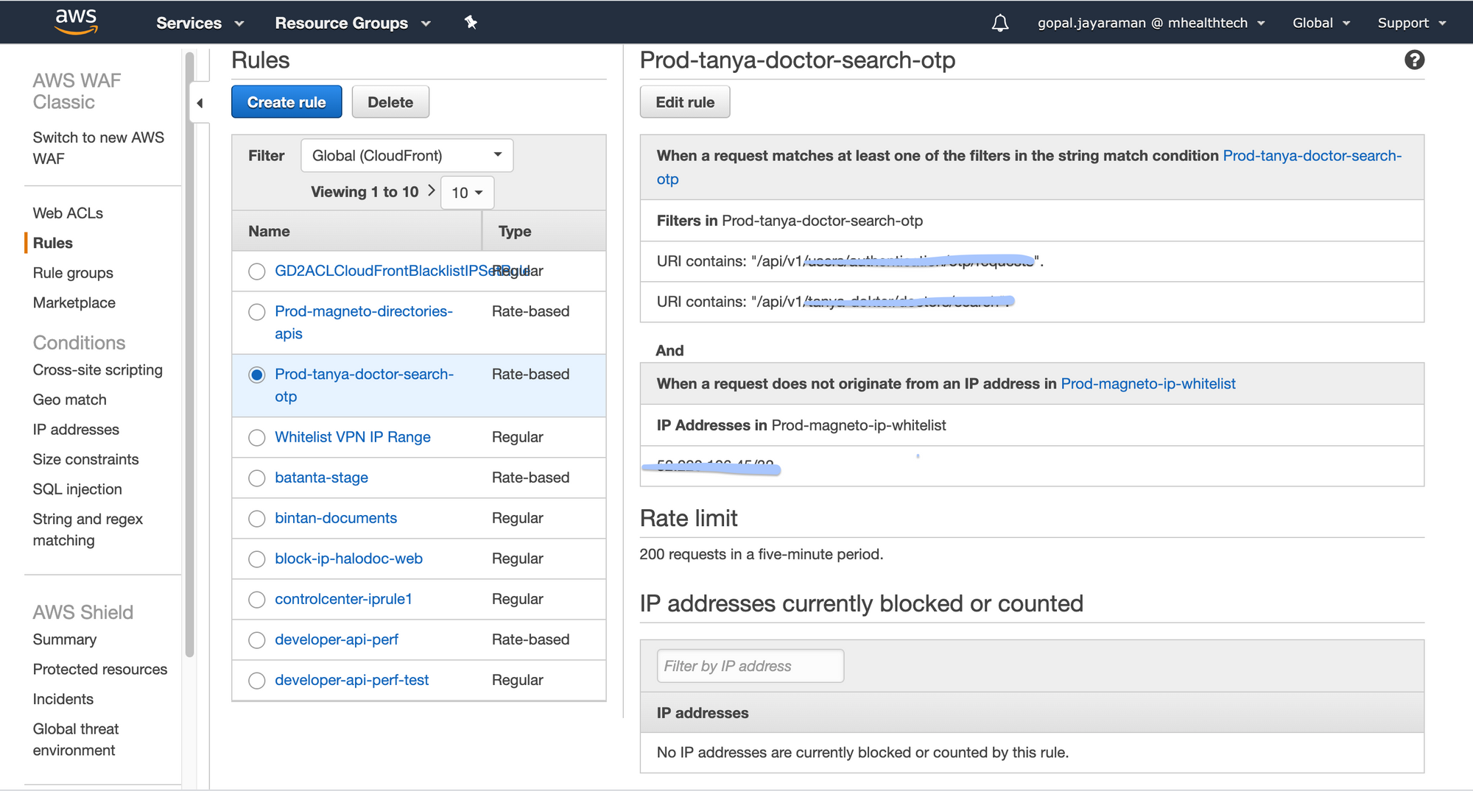Open Geo match conditions
Viewport: 1473px width, 791px height.
click(70, 400)
